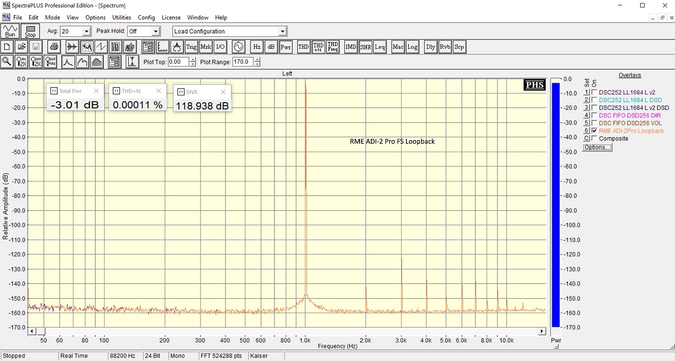Screen dimensions: 675x361
Task: Close the THD+N readout panel
Action: (158, 91)
